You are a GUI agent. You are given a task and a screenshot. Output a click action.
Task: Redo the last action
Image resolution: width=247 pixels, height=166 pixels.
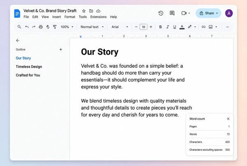click(34, 27)
